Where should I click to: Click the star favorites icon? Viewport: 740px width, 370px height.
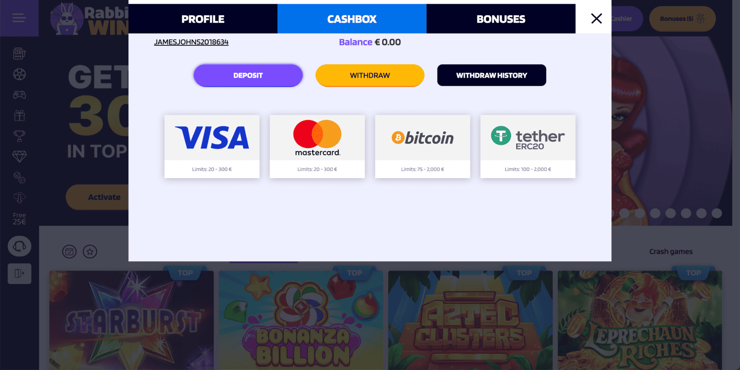[x=90, y=252]
